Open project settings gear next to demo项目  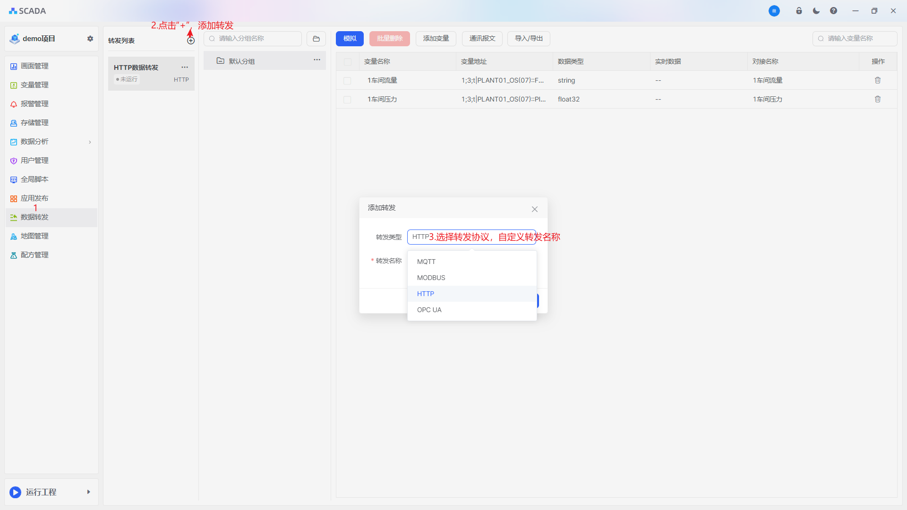pyautogui.click(x=90, y=39)
